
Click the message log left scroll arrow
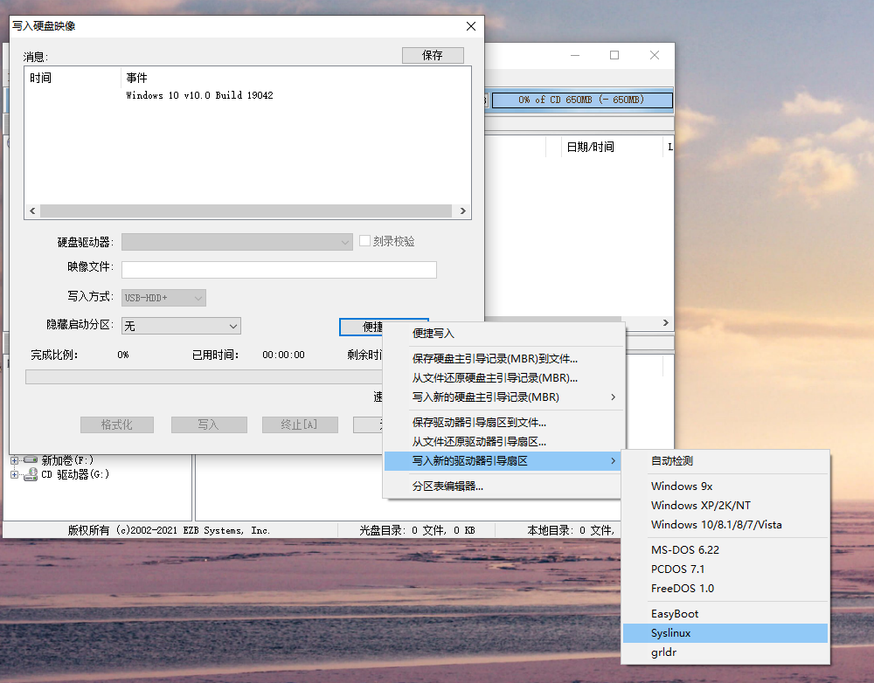click(x=32, y=210)
